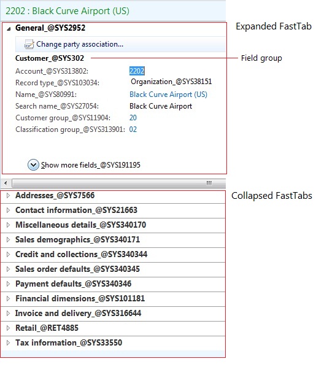Click the General_@SYS2952 FastTab title
The image size is (316, 367).
(50, 28)
